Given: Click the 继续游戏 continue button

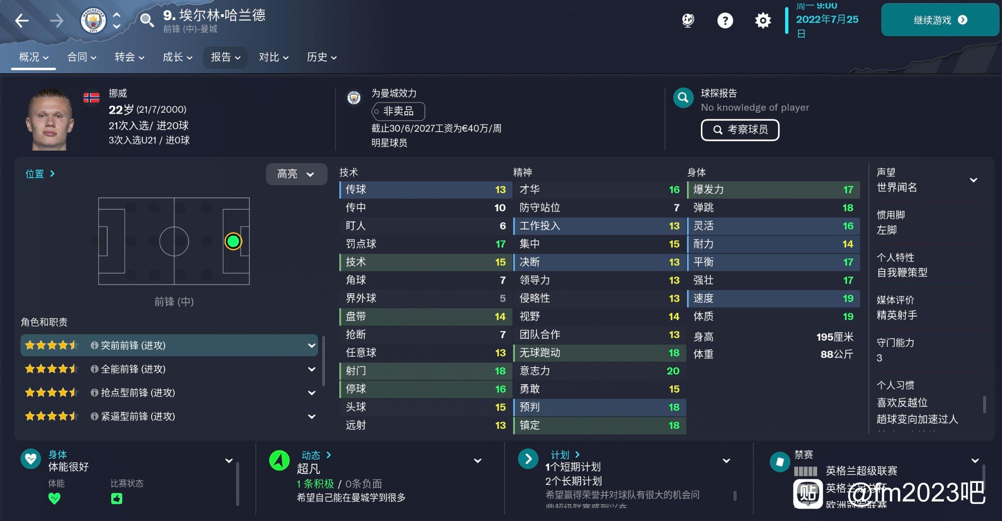Looking at the screenshot, I should pos(940,20).
